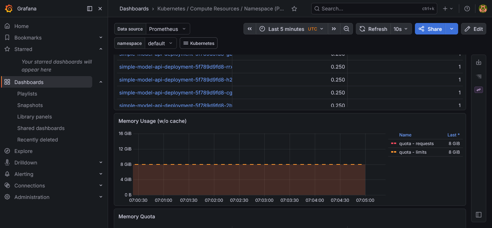Dock or undock the sidebar menu
The image size is (492, 228).
click(x=90, y=9)
